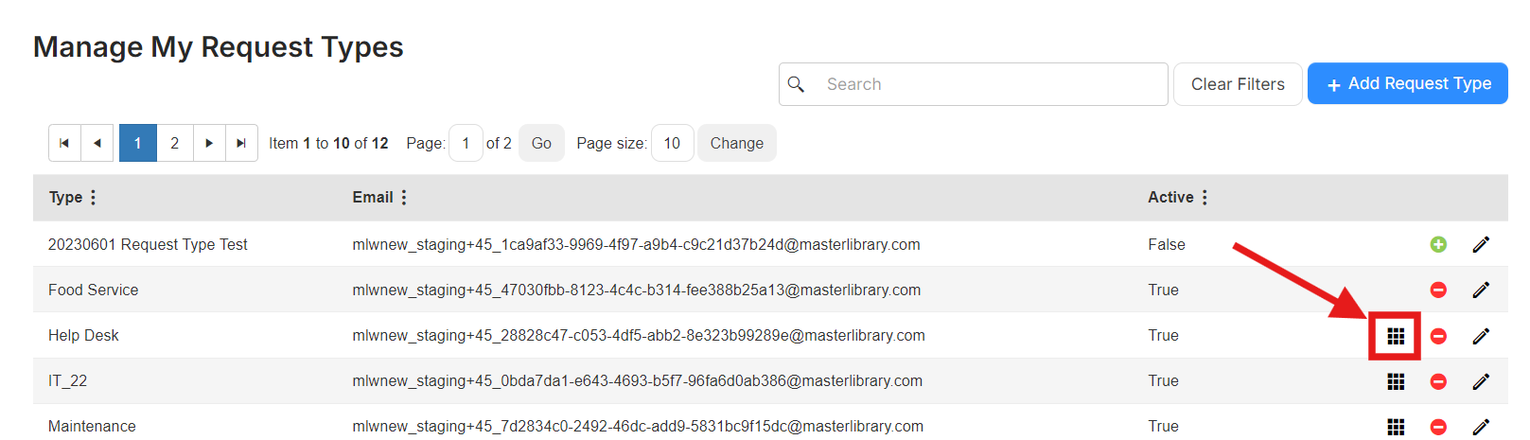Open Active column options menu
Image resolution: width=1530 pixels, height=440 pixels.
click(x=1205, y=198)
